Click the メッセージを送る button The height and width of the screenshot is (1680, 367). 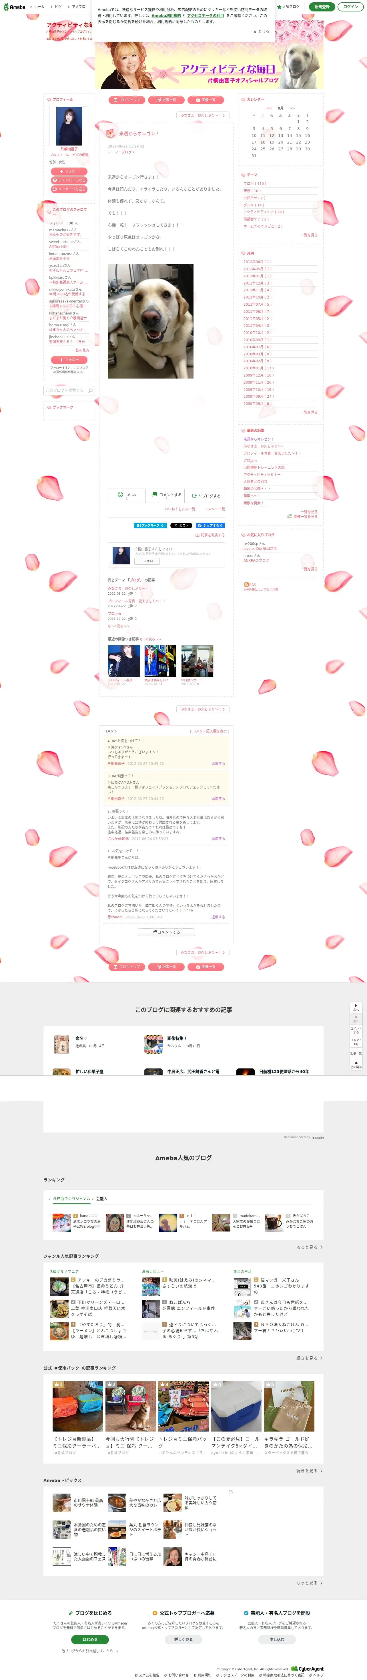pos(69,189)
